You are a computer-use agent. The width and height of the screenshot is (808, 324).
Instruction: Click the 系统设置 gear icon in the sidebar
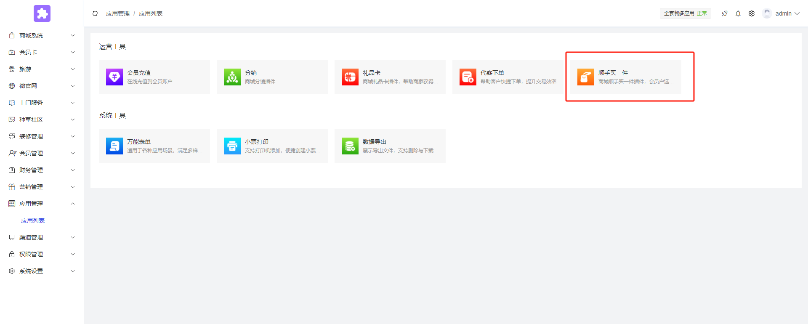pos(12,271)
